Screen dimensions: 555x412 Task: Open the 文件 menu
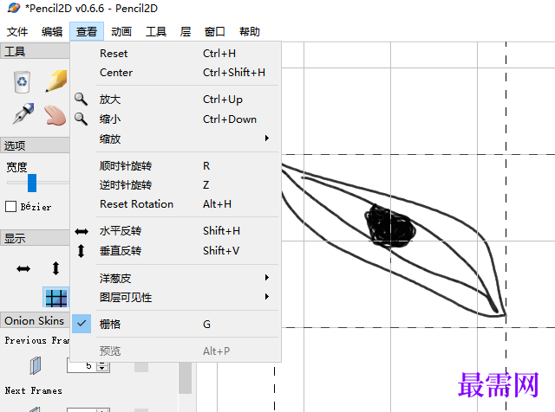tap(17, 31)
